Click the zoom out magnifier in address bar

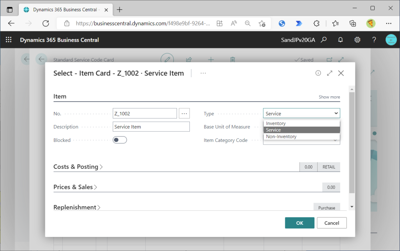(247, 23)
